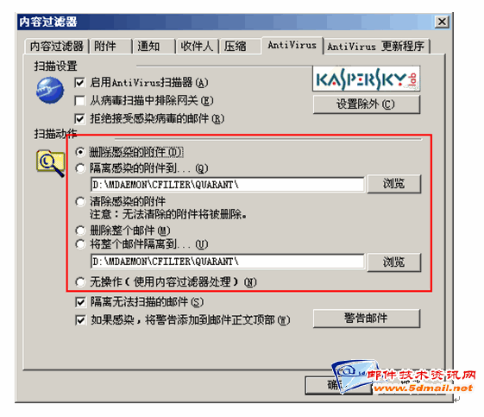Select 隔离感染的附件到 radio option
The image size is (484, 417).
pyautogui.click(x=80, y=168)
